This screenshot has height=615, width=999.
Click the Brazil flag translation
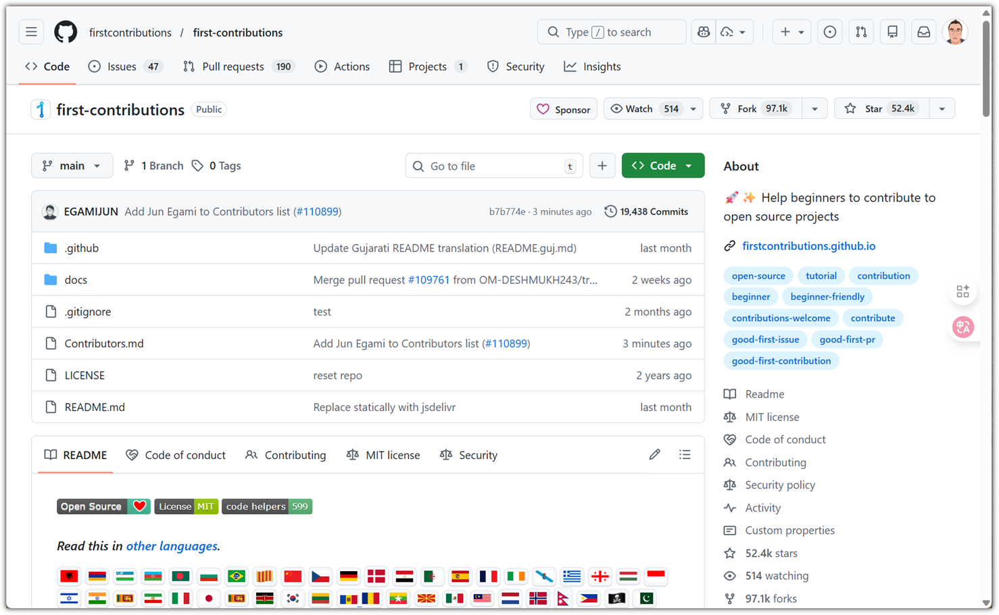(237, 576)
